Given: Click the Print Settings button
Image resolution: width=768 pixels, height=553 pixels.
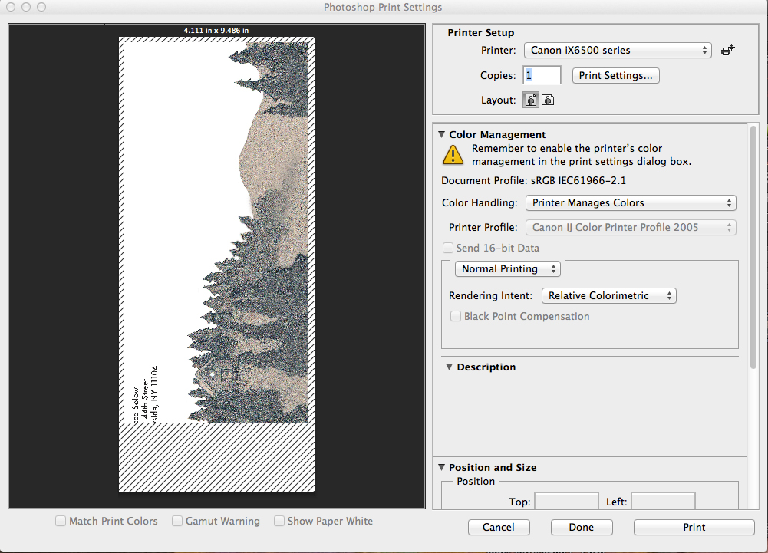Looking at the screenshot, I should tap(615, 76).
